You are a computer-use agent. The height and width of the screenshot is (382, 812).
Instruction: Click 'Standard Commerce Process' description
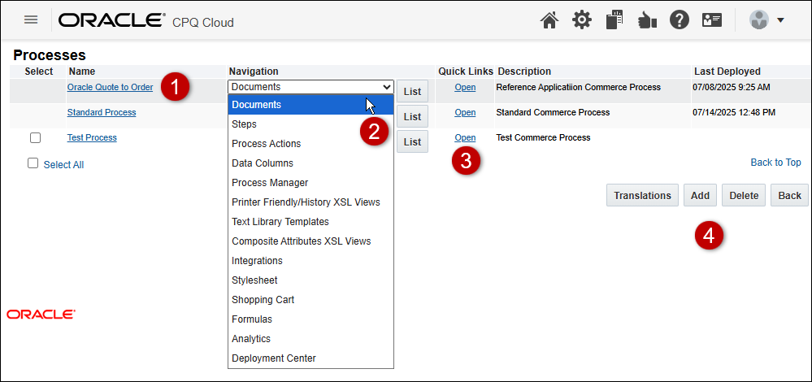click(553, 112)
